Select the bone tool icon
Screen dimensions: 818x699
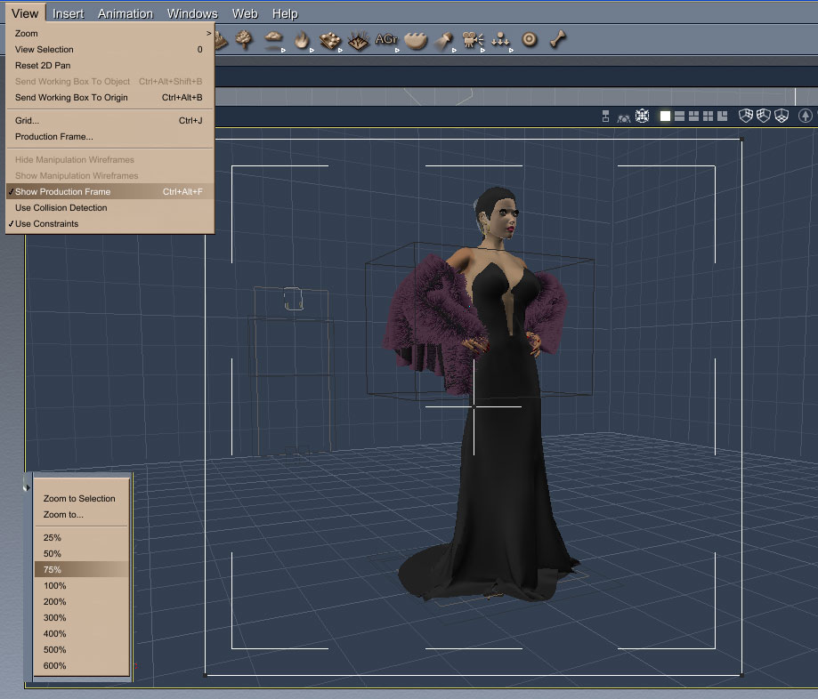click(558, 39)
